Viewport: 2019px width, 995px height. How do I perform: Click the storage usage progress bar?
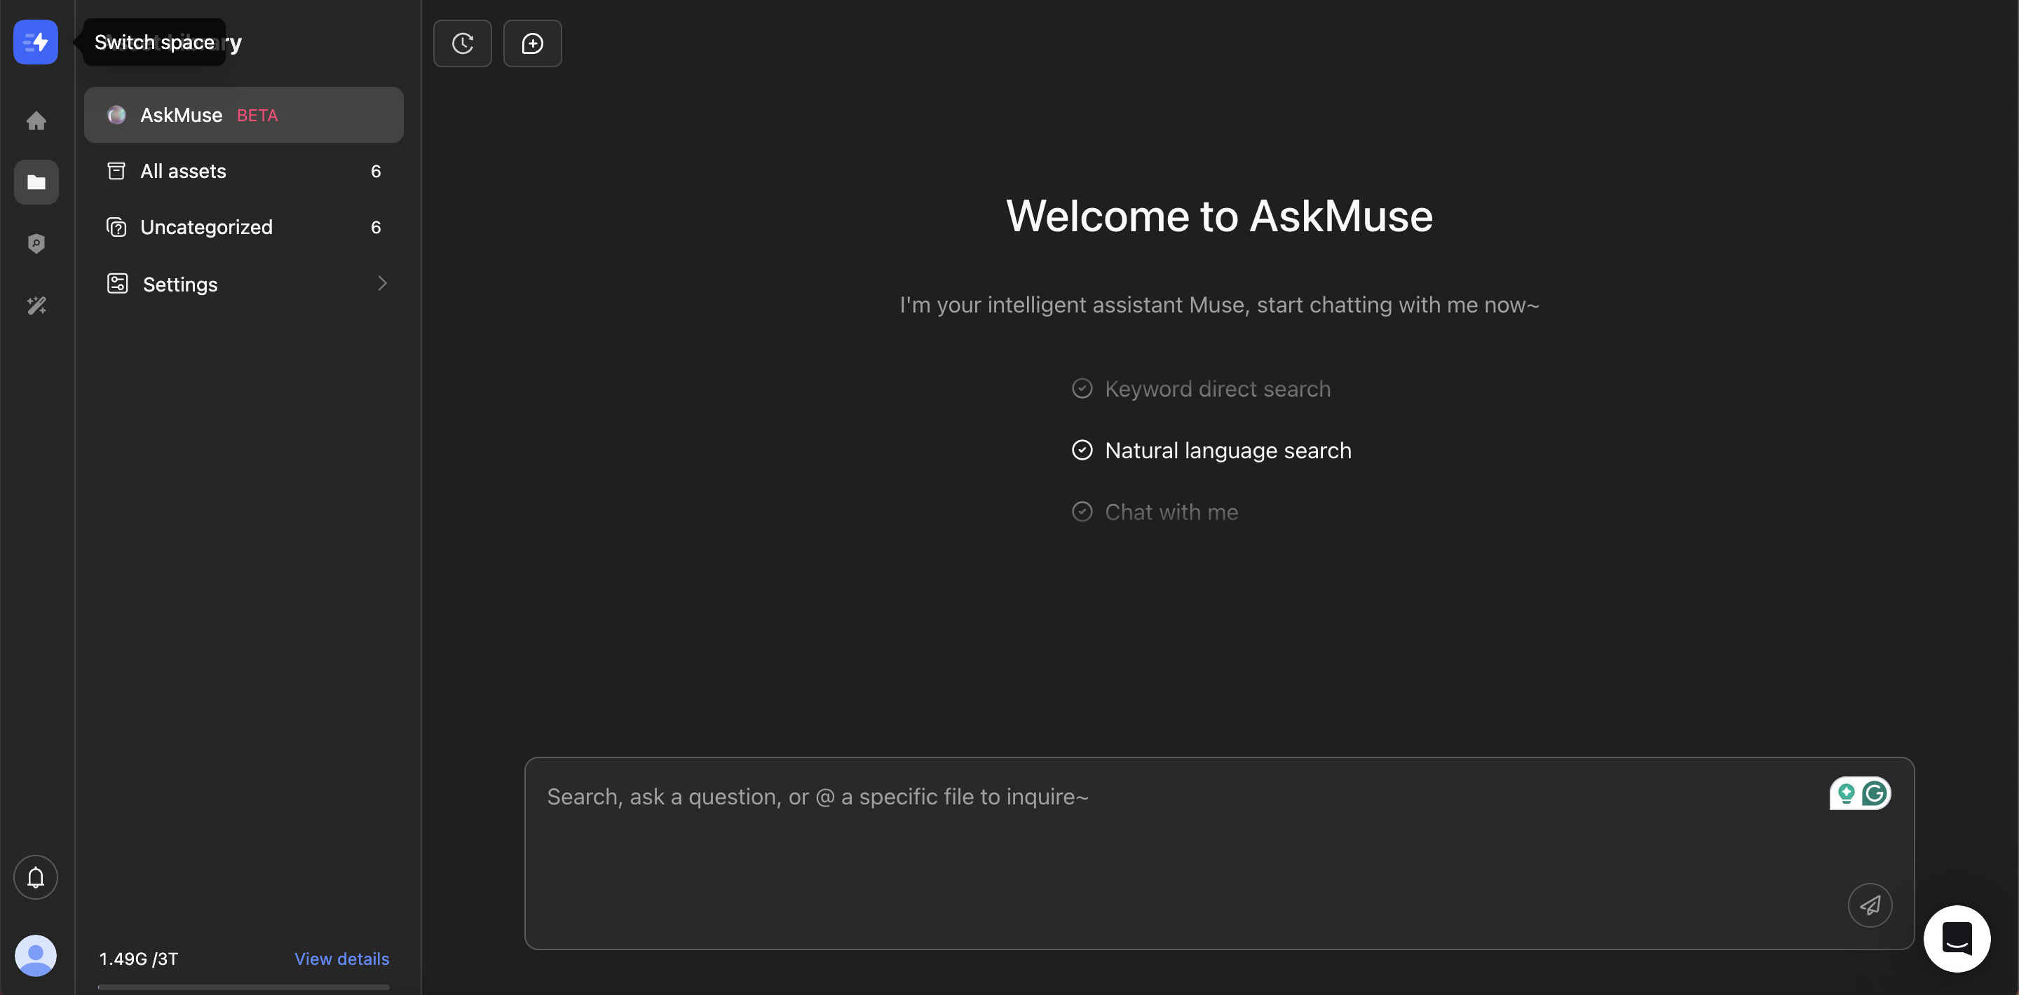click(x=243, y=987)
